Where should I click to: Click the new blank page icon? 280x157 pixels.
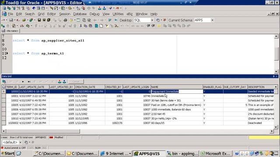click(101, 26)
